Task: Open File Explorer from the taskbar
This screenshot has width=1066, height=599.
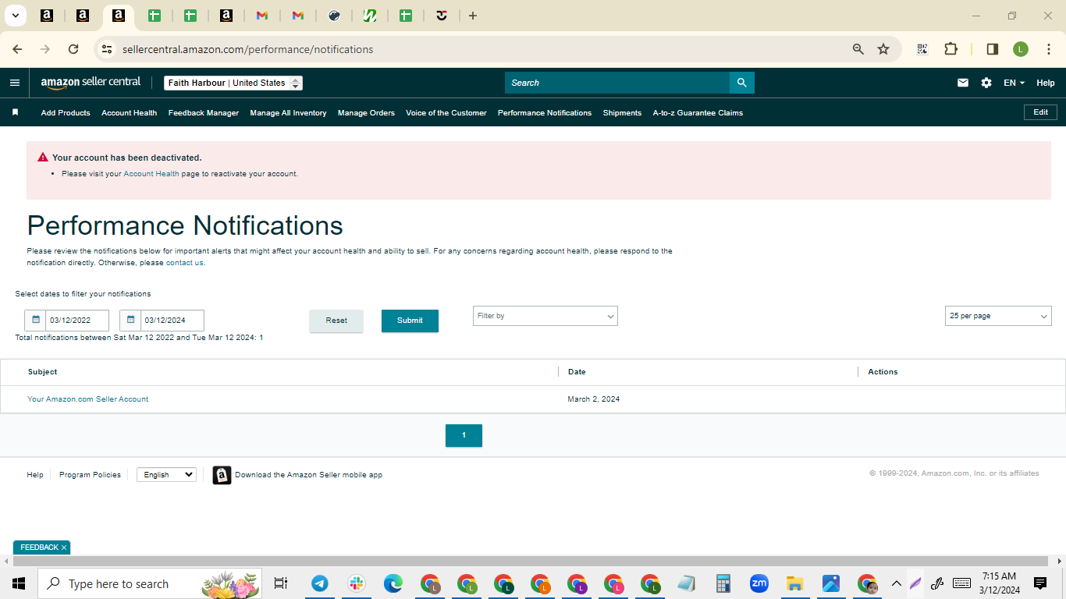Action: (794, 583)
